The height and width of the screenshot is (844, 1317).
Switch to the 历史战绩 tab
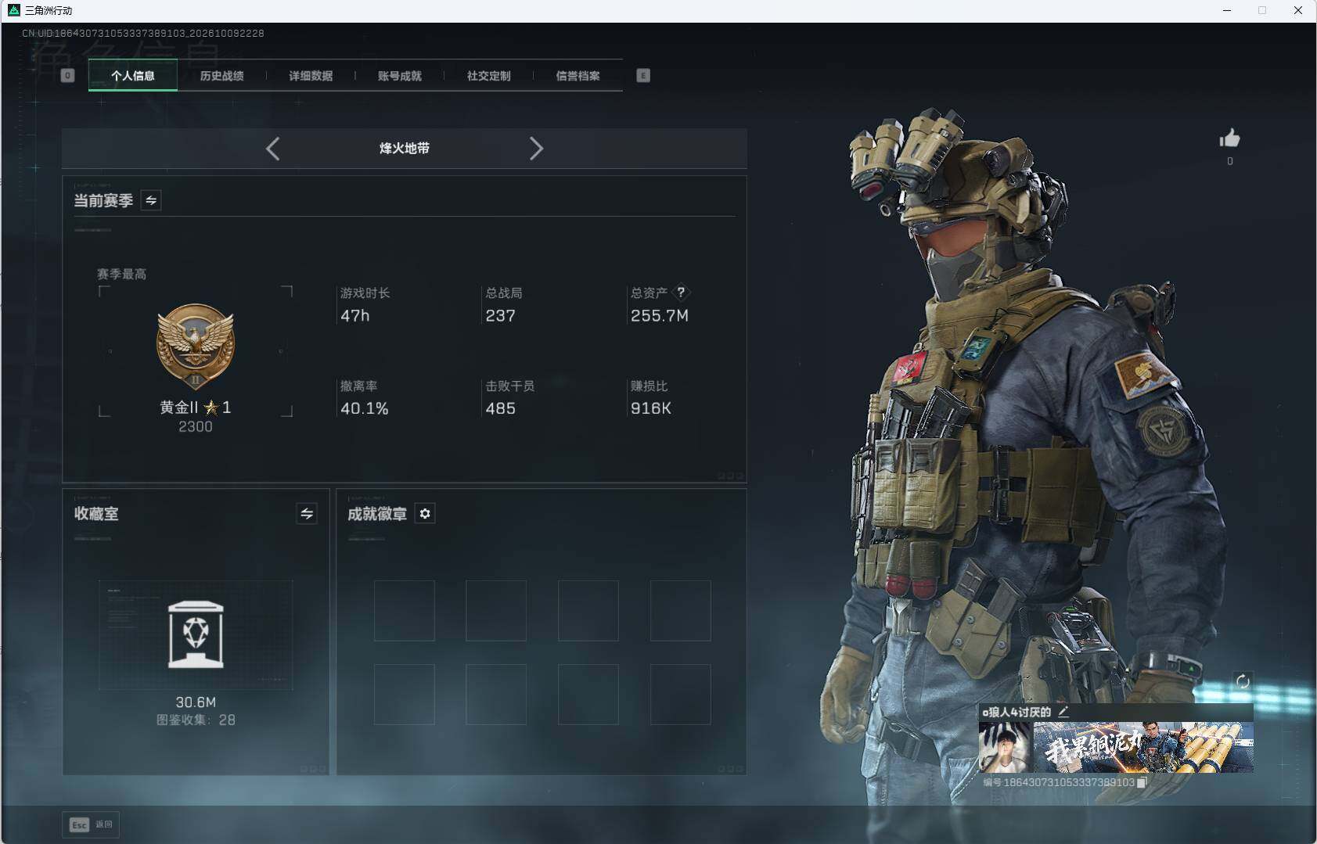pyautogui.click(x=221, y=76)
